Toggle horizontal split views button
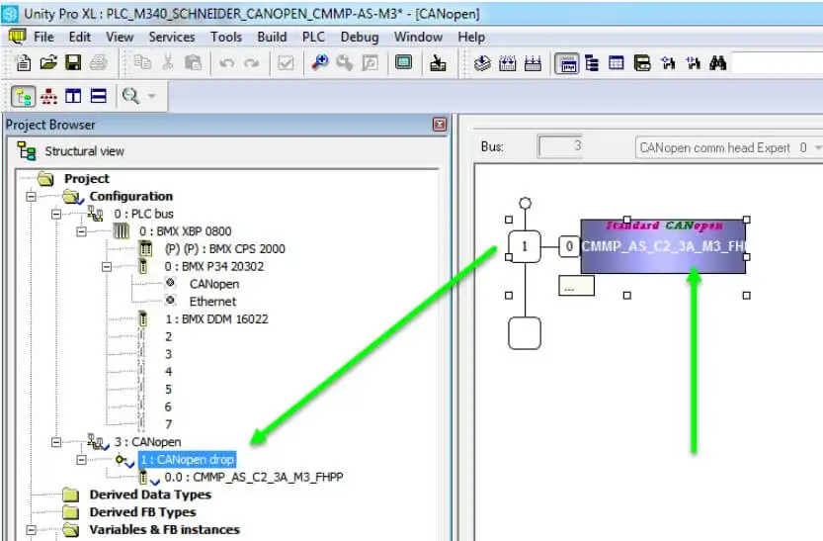Screen dimensions: 823x541 [98, 96]
